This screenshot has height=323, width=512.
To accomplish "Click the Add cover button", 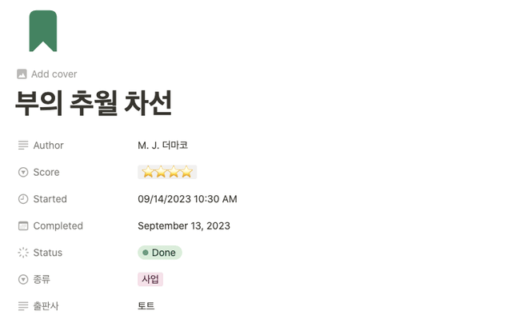I will coord(47,74).
